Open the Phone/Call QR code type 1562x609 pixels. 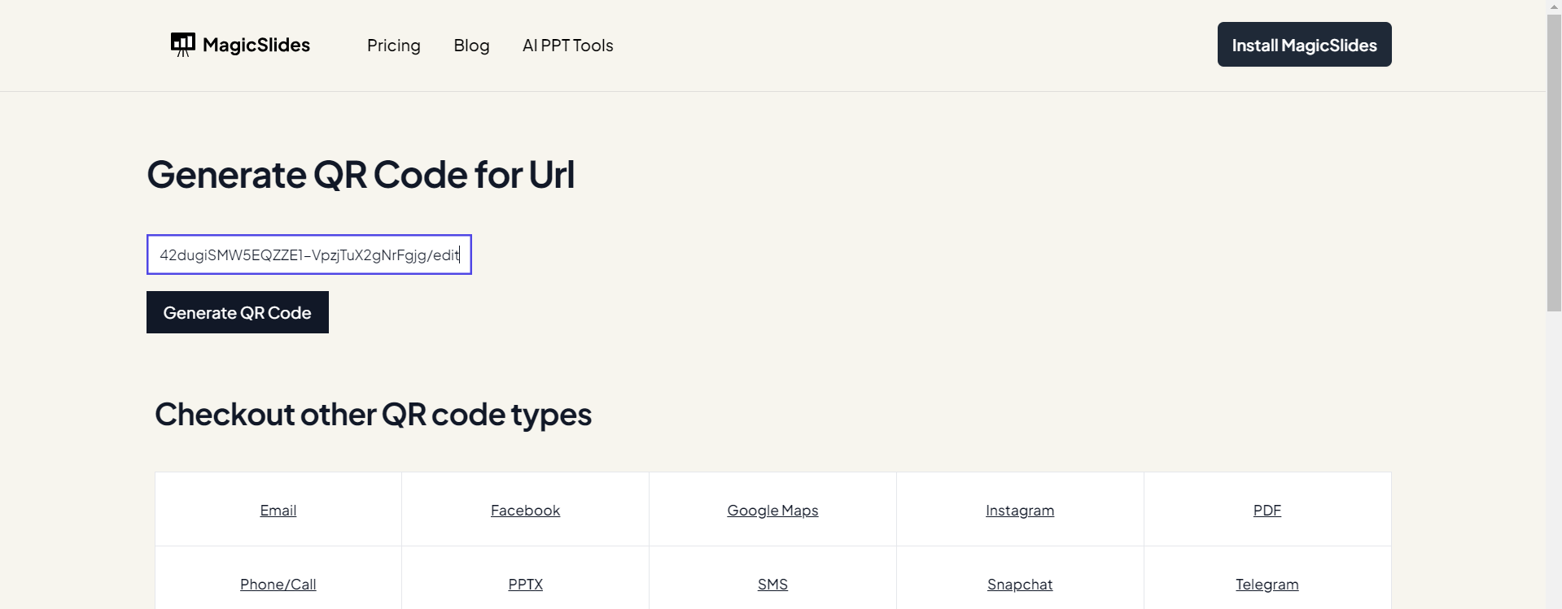(x=278, y=585)
